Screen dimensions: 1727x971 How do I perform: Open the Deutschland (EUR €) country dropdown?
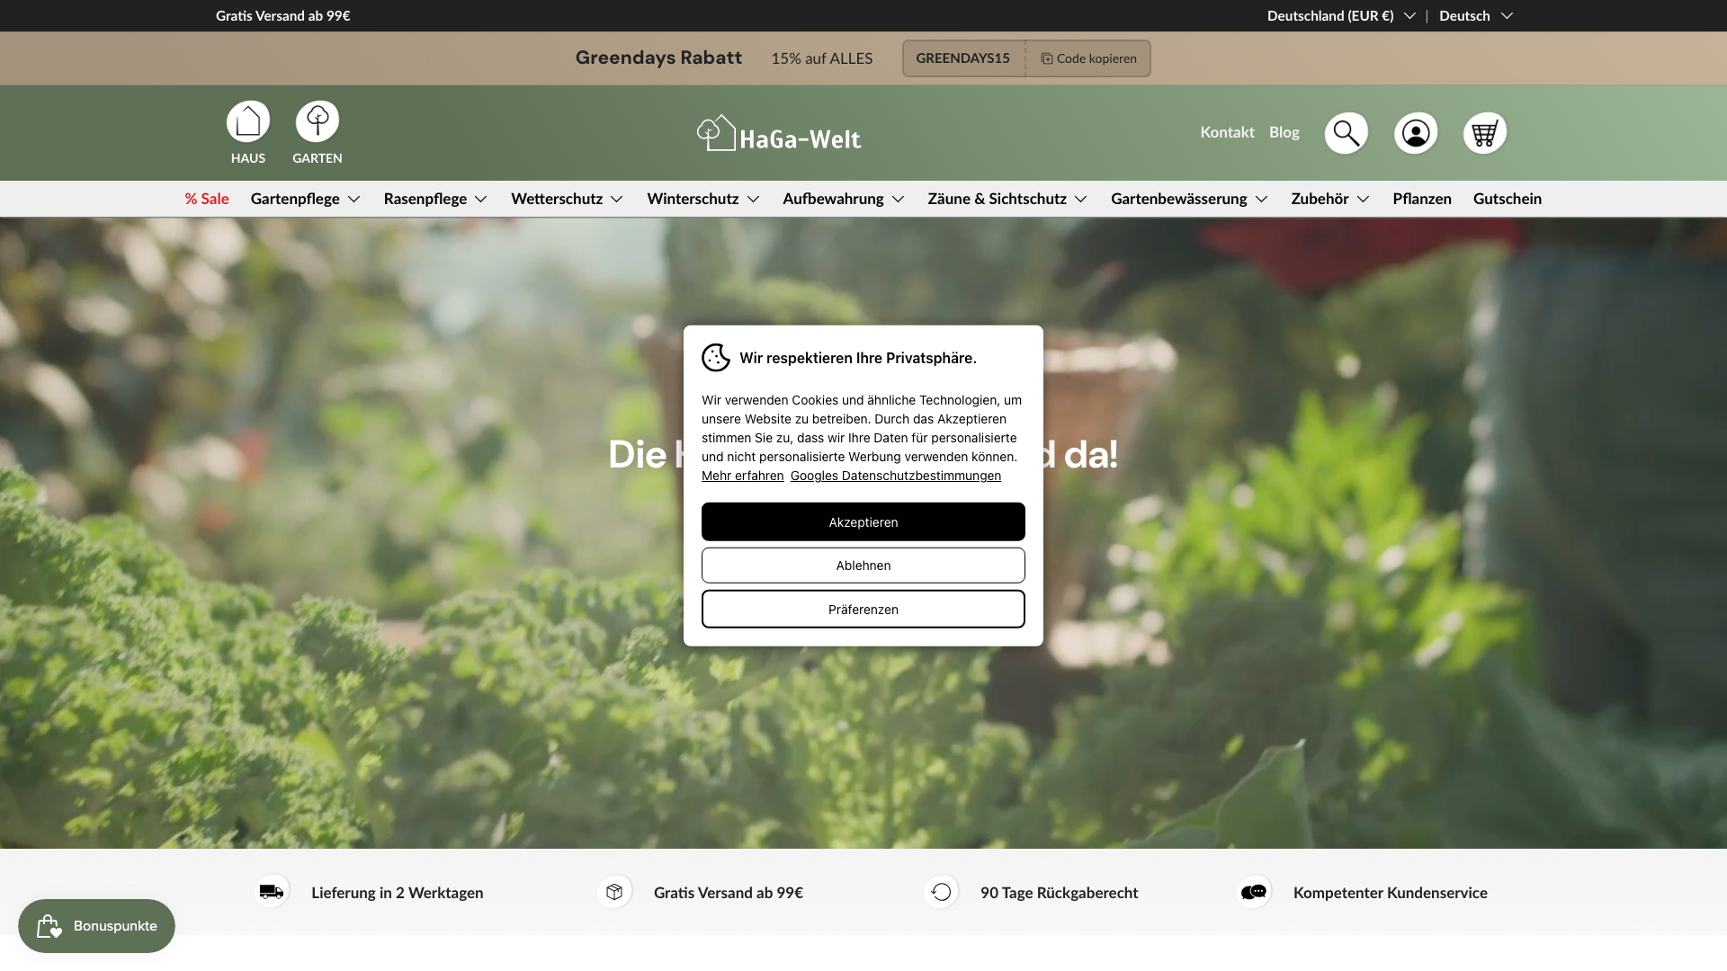[x=1341, y=15]
